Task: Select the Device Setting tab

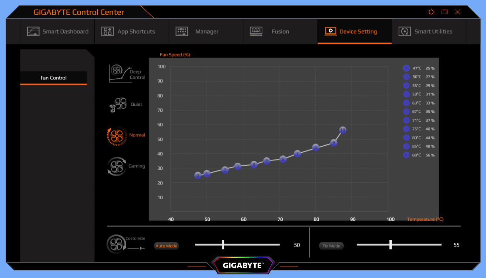Action: tap(355, 31)
